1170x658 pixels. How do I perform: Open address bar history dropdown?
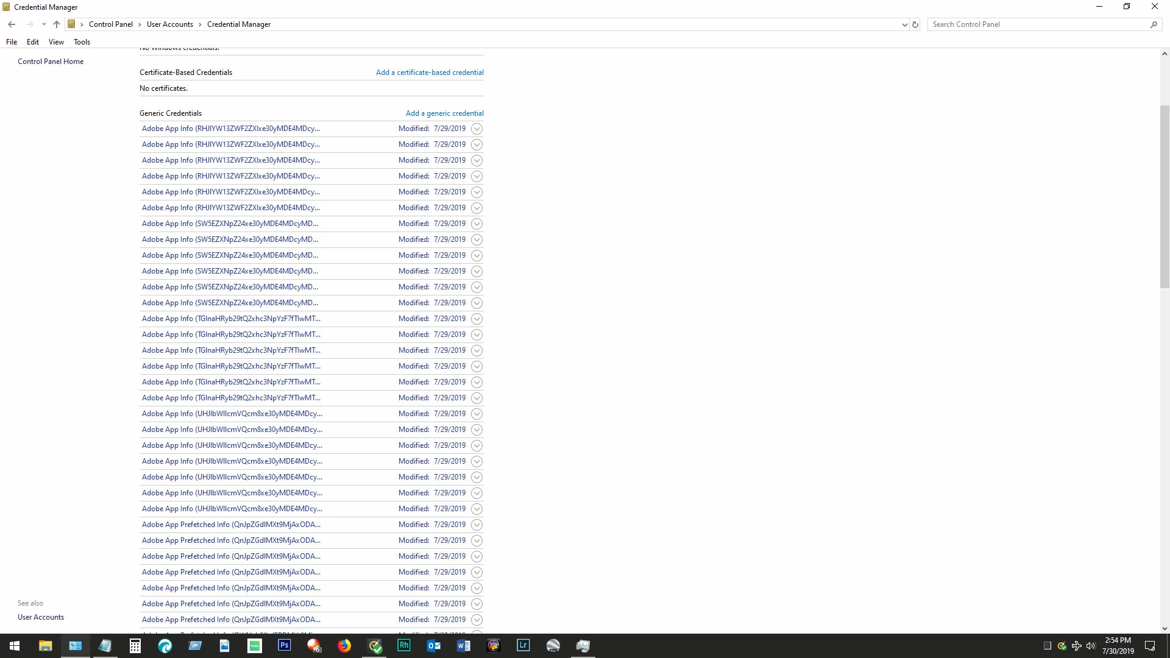coord(904,24)
